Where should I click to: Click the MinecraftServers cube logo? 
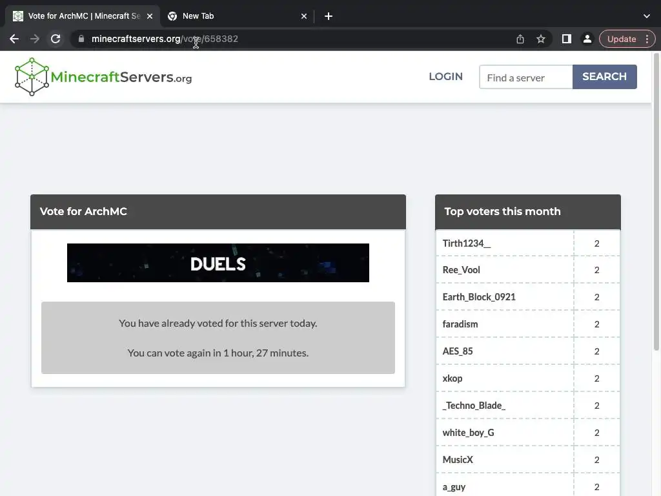[x=32, y=77]
